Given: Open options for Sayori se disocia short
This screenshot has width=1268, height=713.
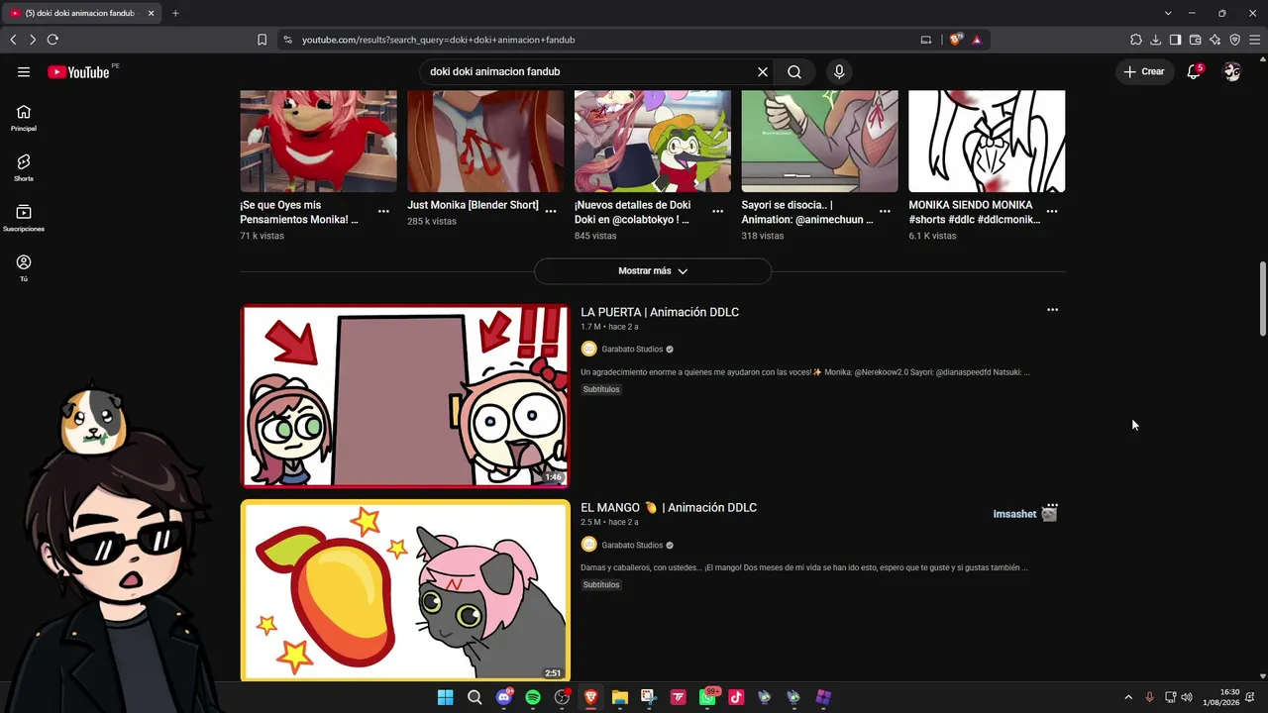Looking at the screenshot, I should (x=885, y=211).
